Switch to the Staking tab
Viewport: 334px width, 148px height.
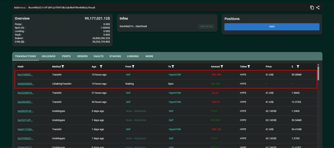[x=115, y=56]
